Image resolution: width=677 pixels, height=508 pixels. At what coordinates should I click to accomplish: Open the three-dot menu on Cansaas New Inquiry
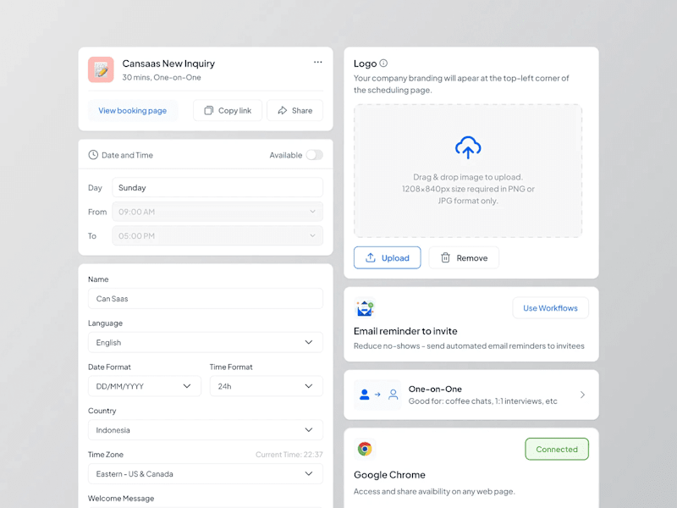(x=318, y=62)
